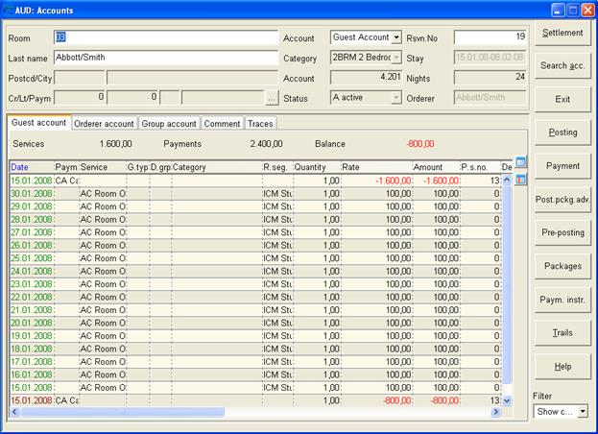Select the 30.01.2008 row date cell
This screenshot has height=434, width=598.
coord(32,193)
